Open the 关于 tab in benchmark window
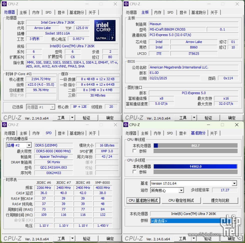The width and height of the screenshot is (245, 243). (213, 133)
